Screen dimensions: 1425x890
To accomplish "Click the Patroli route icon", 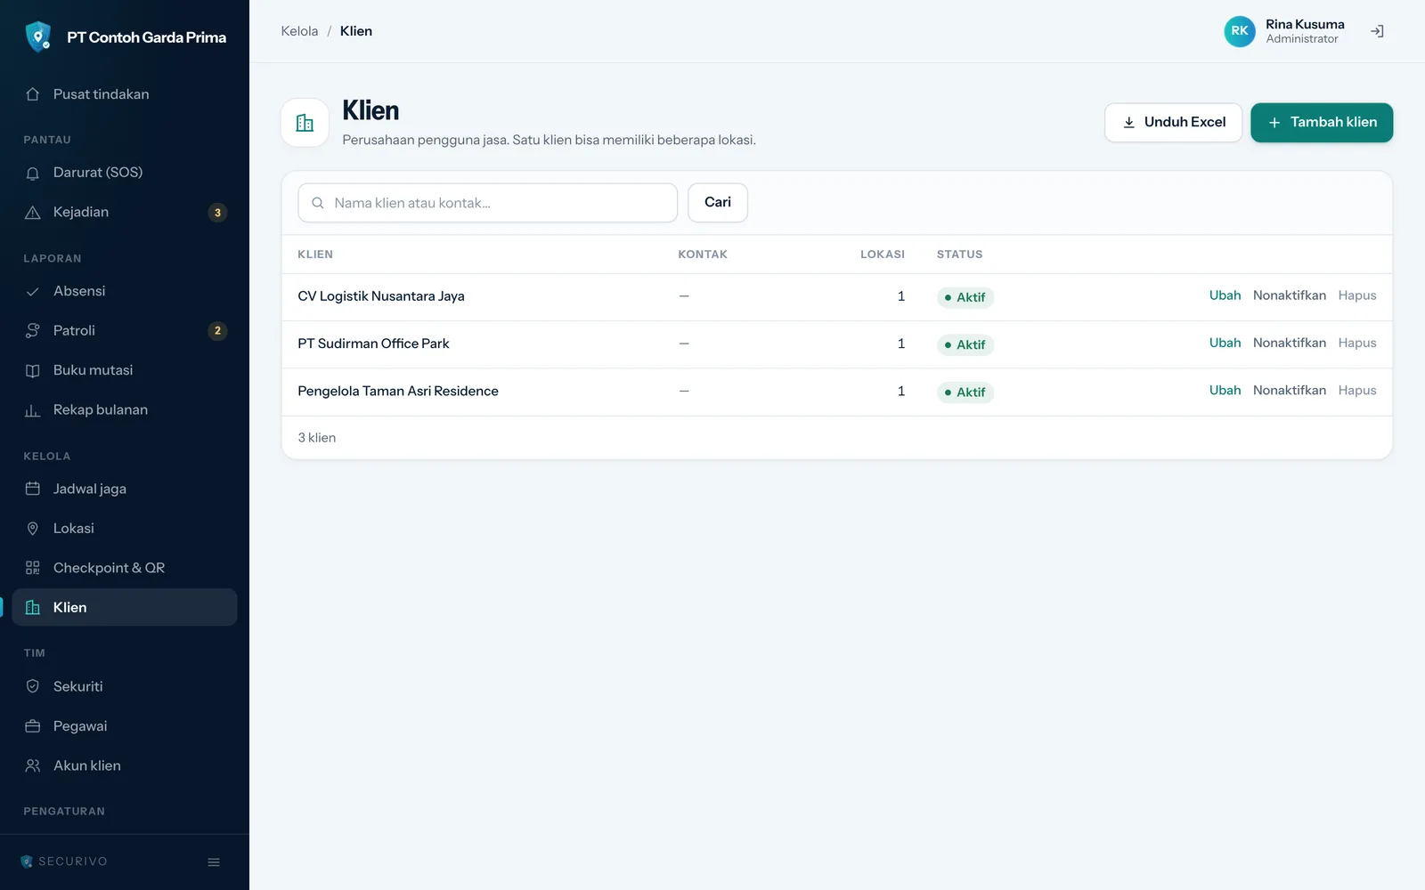I will click(x=33, y=330).
